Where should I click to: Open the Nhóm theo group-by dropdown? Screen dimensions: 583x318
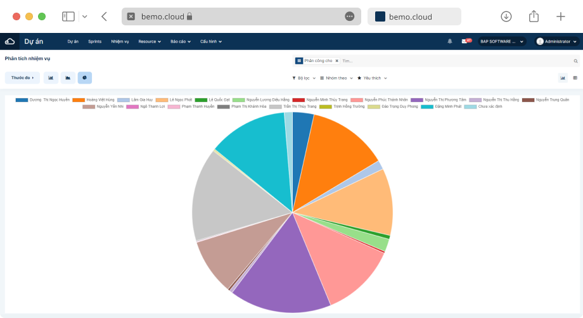[336, 78]
